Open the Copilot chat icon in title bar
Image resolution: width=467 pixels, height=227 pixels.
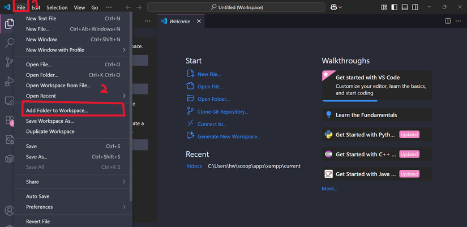click(333, 7)
